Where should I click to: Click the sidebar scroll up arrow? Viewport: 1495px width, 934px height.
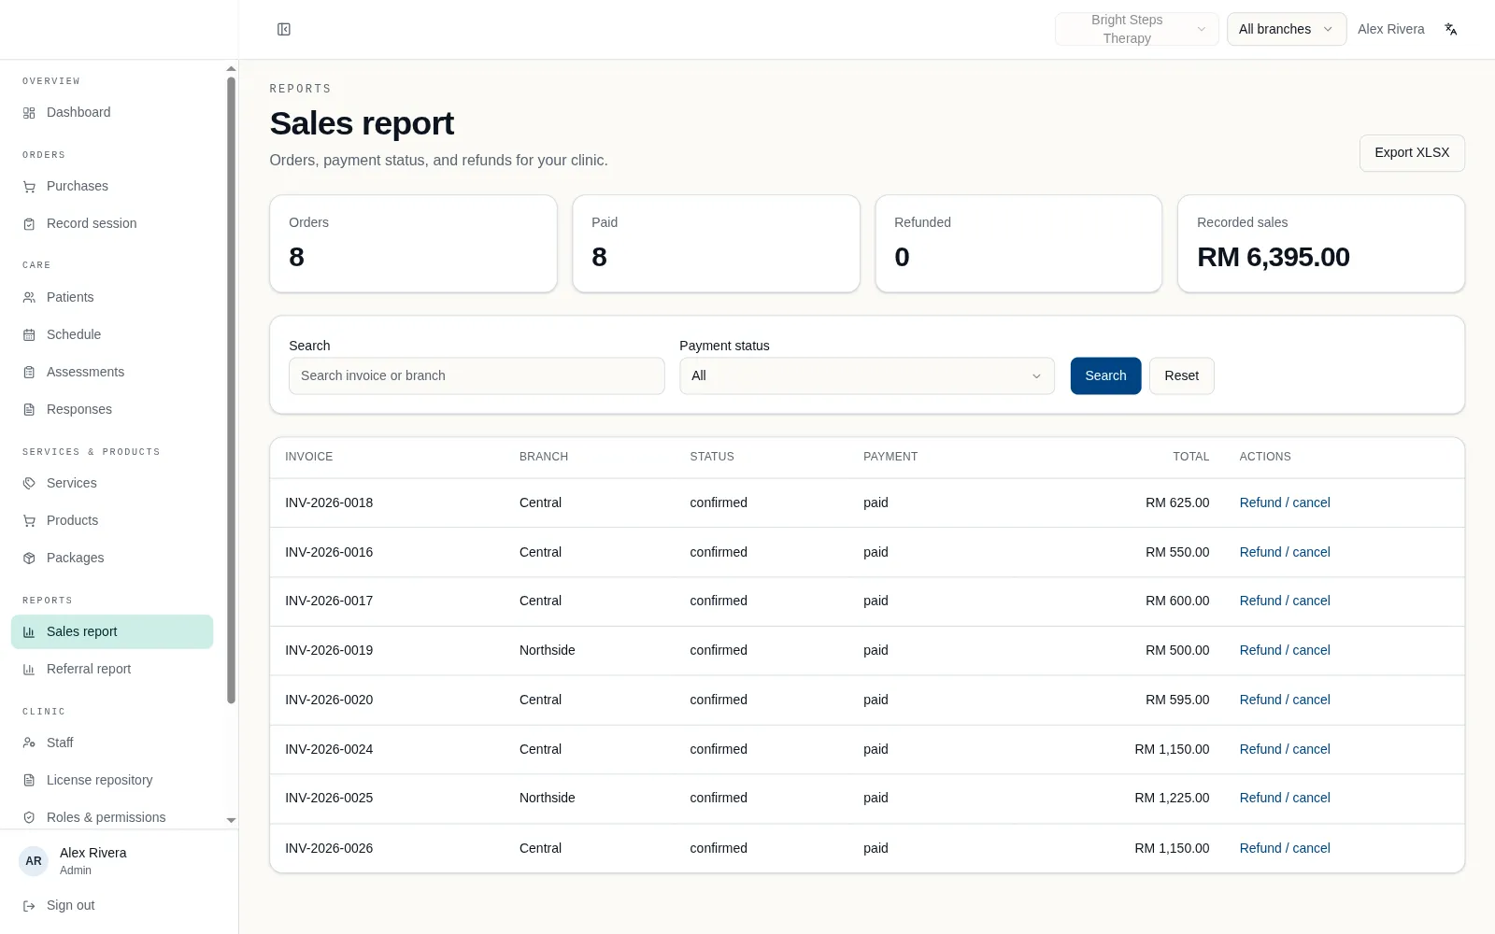coord(231,69)
